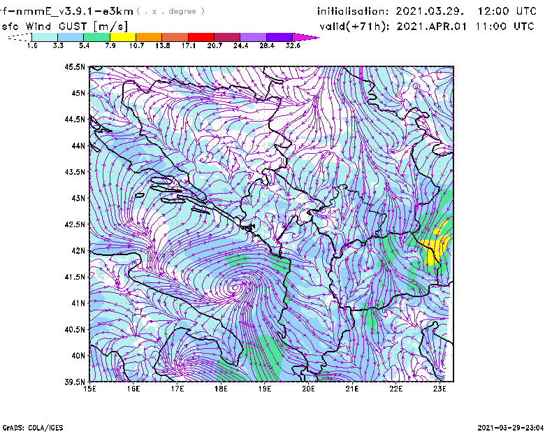Click the GrADS: COLA/IGES credit text
The height and width of the screenshot is (432, 559).
(x=33, y=428)
